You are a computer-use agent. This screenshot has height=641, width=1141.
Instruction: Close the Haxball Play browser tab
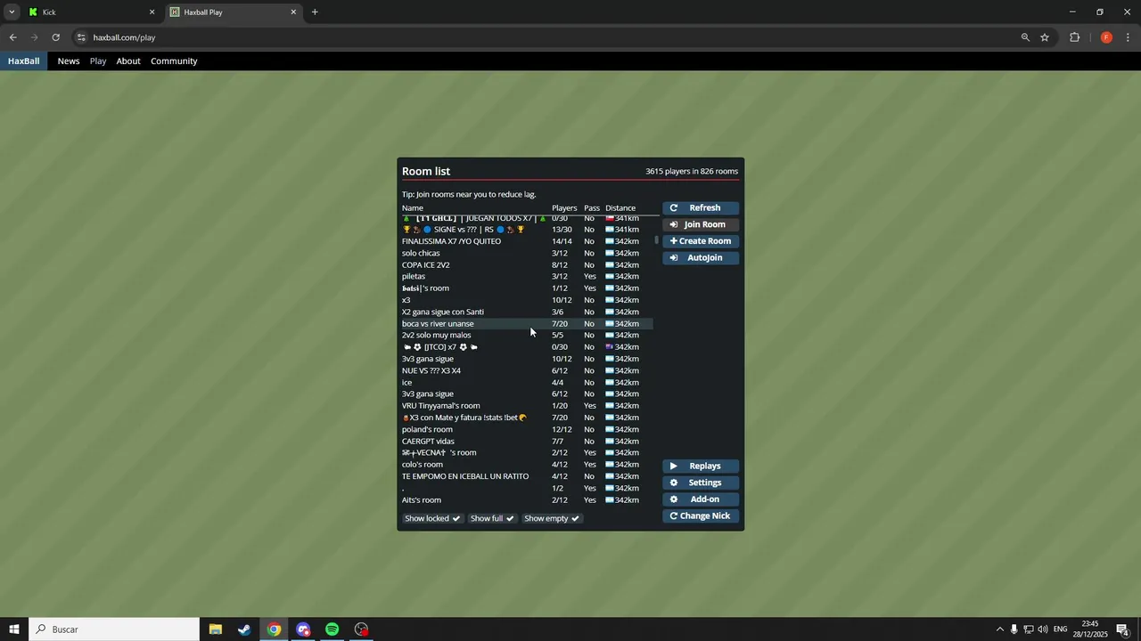tap(293, 12)
